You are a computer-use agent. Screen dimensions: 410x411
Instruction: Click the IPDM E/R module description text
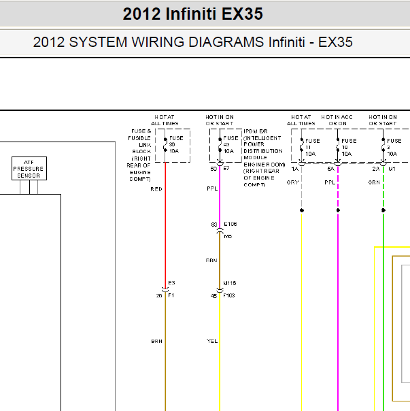coord(264,158)
